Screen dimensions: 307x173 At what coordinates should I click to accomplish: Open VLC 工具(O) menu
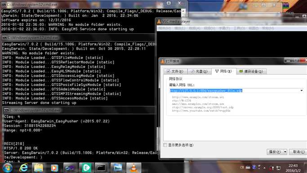click(x=239, y=28)
